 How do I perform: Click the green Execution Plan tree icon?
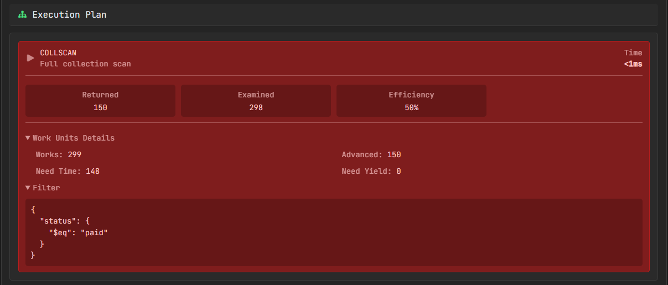tap(23, 15)
